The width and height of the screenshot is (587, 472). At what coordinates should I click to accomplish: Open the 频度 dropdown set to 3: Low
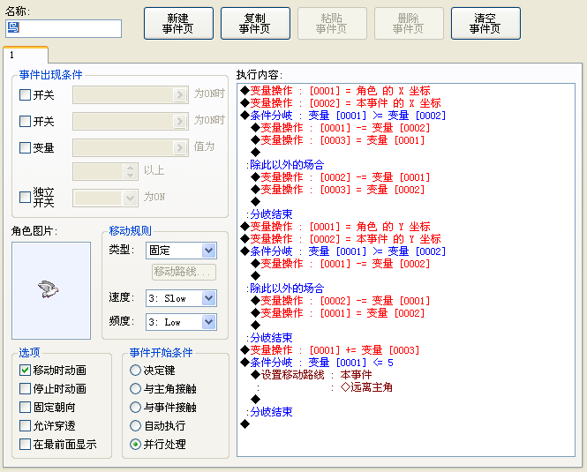coord(181,322)
